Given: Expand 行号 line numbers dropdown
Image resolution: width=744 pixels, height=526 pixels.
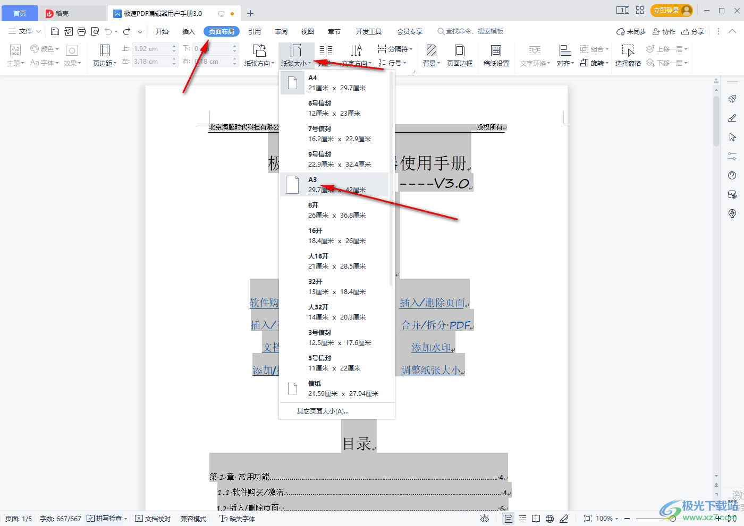Looking at the screenshot, I should (392, 63).
